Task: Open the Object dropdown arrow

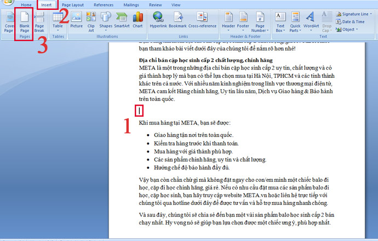Action: 357,30
